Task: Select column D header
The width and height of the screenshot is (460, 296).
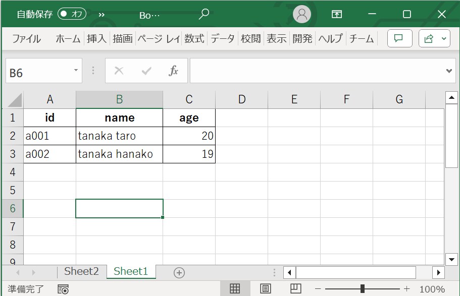Action: tap(242, 99)
